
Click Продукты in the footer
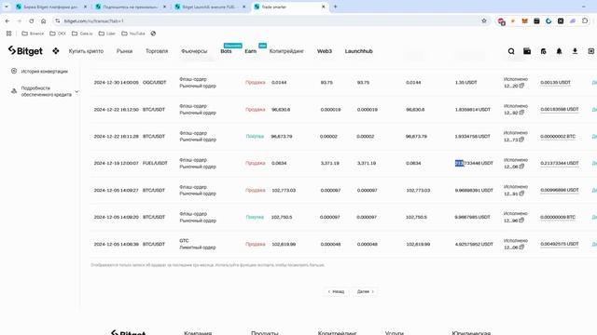point(265,333)
